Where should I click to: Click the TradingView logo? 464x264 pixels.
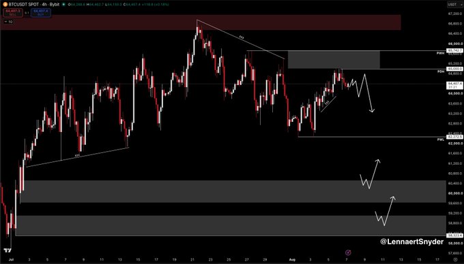(x=8, y=250)
